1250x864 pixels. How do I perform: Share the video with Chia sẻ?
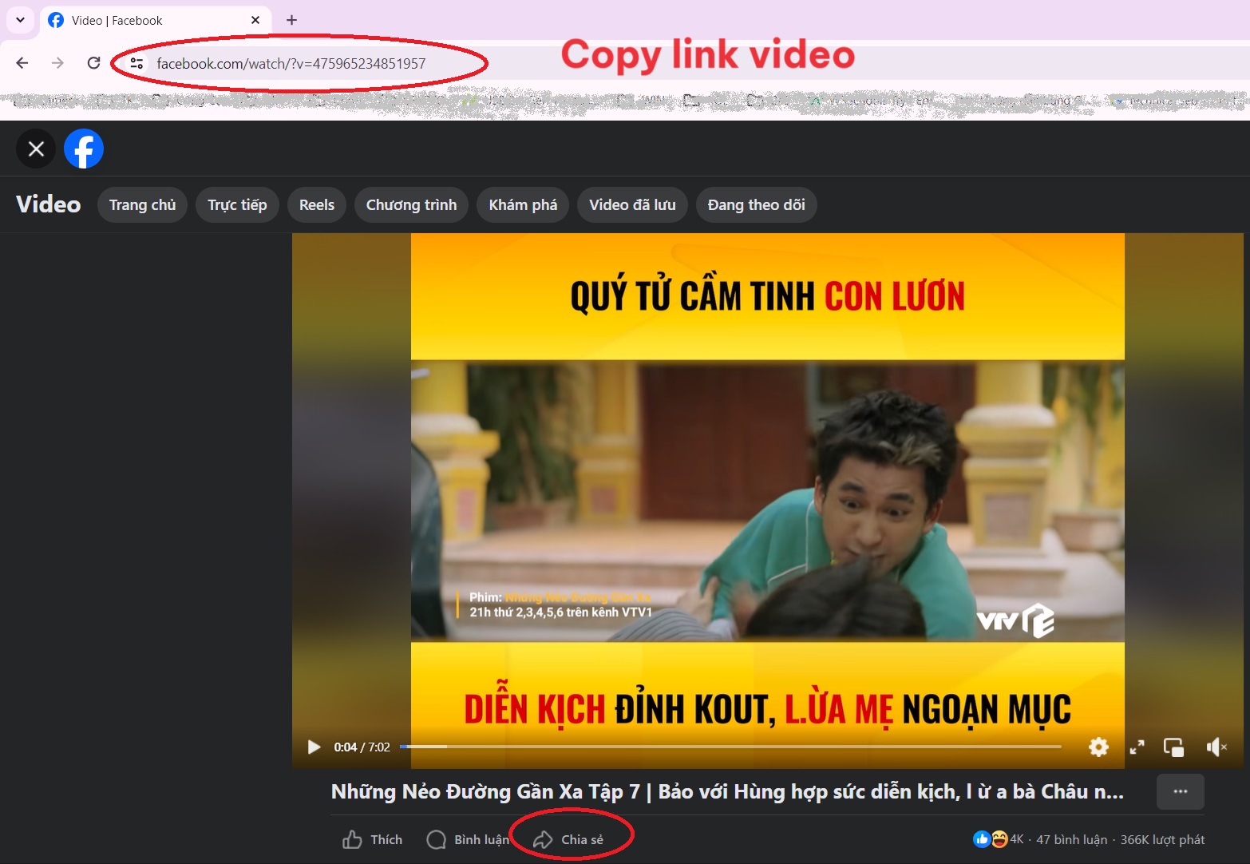(568, 839)
